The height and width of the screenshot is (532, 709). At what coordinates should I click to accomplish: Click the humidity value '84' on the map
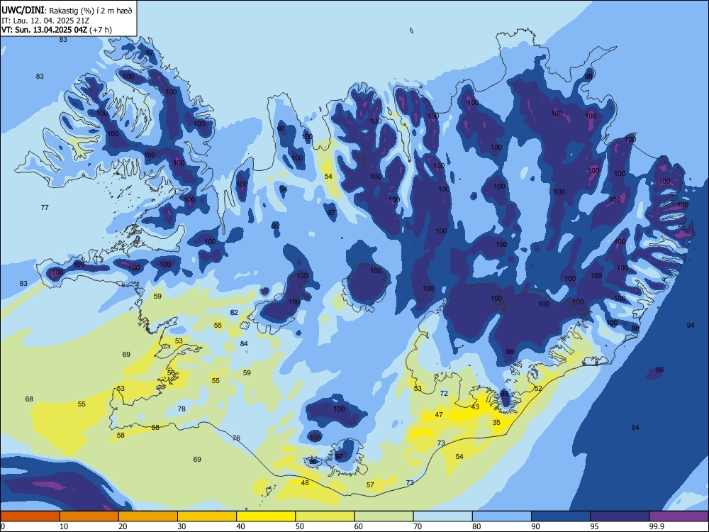point(244,344)
